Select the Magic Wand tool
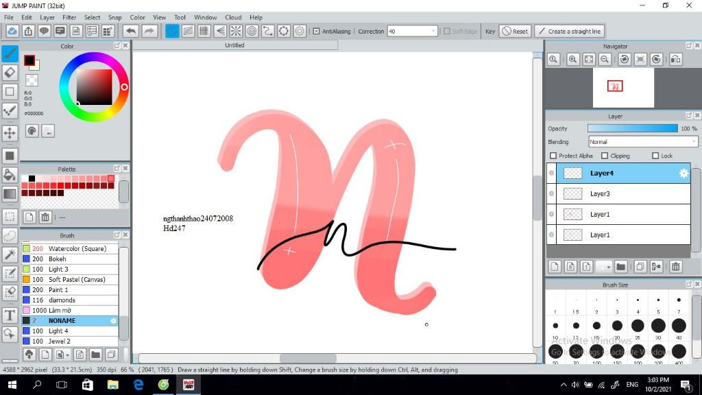Image resolution: width=702 pixels, height=395 pixels. click(x=10, y=254)
